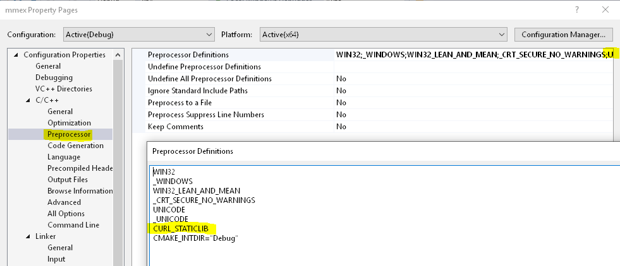Open the Advanced page under C/C++
Image resolution: width=620 pixels, height=266 pixels.
(x=64, y=202)
